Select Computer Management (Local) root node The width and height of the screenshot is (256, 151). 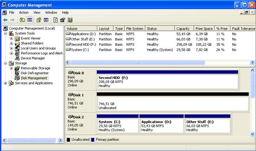(32, 28)
